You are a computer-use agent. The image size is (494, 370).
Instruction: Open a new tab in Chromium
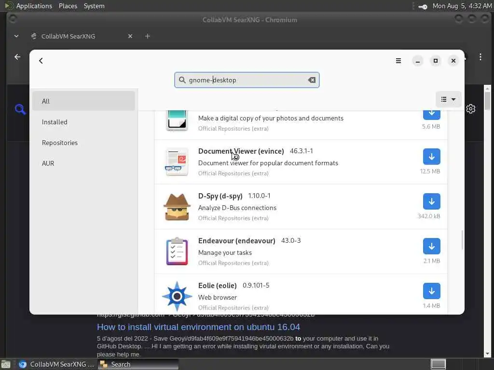(x=147, y=36)
